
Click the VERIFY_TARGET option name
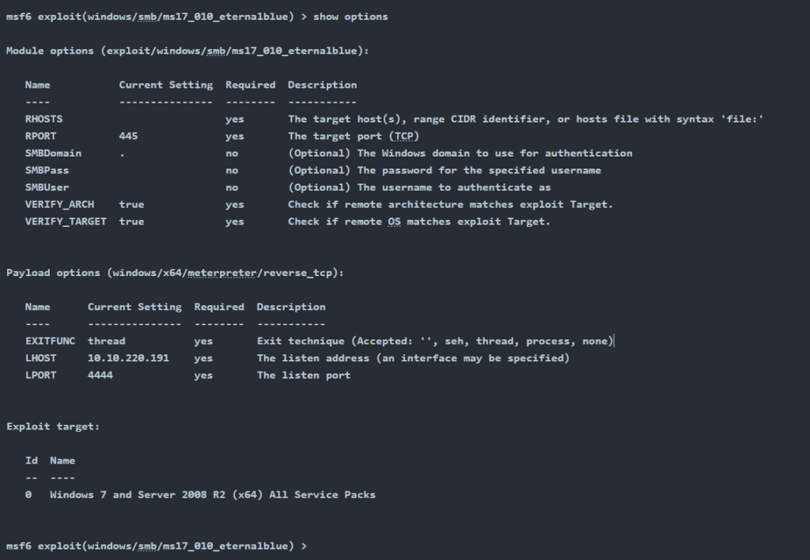66,221
